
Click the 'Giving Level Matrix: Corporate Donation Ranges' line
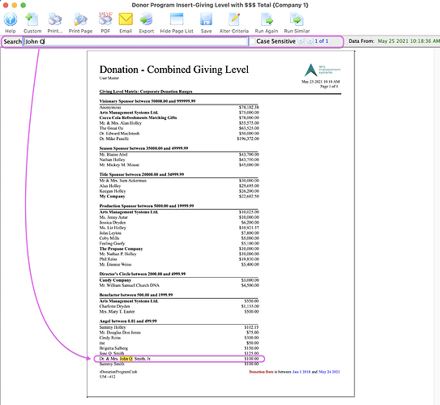(146, 92)
